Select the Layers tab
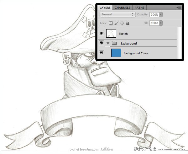The image size is (188, 154). [x=105, y=8]
